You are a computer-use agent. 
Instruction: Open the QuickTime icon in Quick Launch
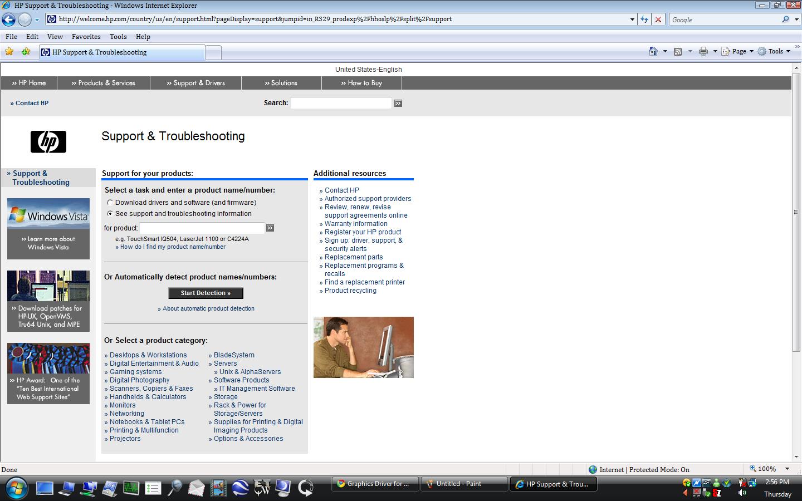click(306, 488)
